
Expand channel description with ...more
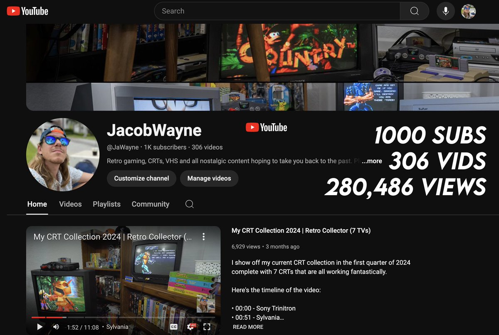[x=372, y=161]
